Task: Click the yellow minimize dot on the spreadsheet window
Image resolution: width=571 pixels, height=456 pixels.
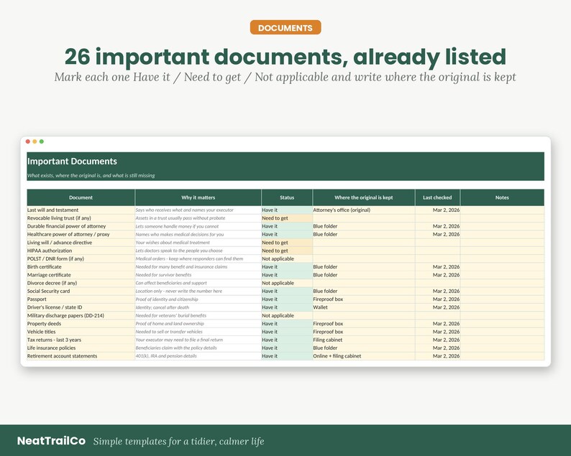Action: (35, 141)
